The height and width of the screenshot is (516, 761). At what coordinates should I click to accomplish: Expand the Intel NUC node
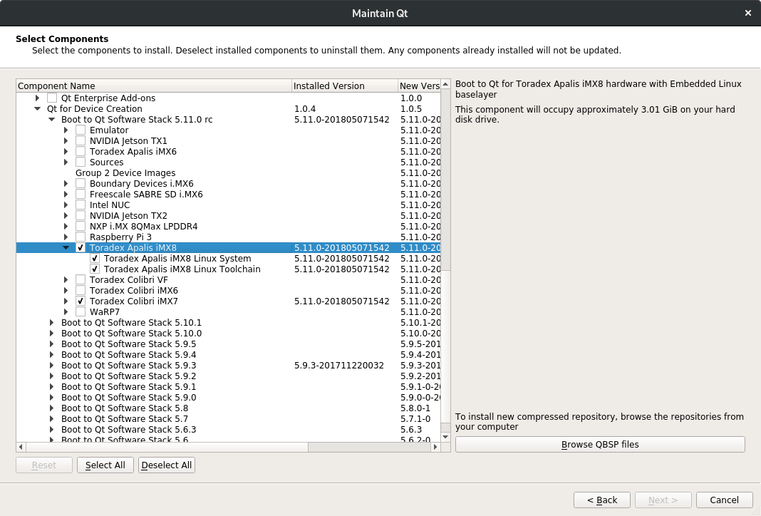[x=66, y=205]
